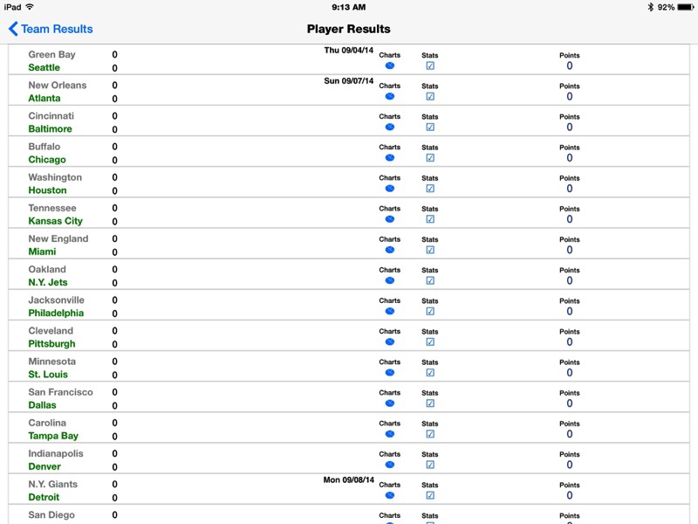The image size is (698, 524).
Task: Tap the Charts football for Cincinnati vs Baltimore
Action: pos(389,128)
